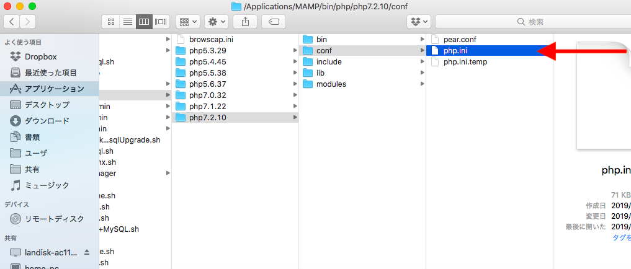The image size is (631, 269).
Task: Select the browscap.ini file
Action: pyautogui.click(x=235, y=40)
